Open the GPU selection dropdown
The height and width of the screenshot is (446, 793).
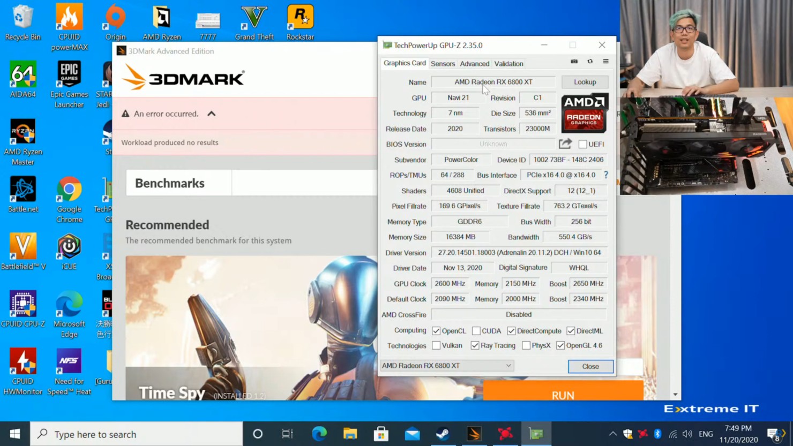point(447,366)
